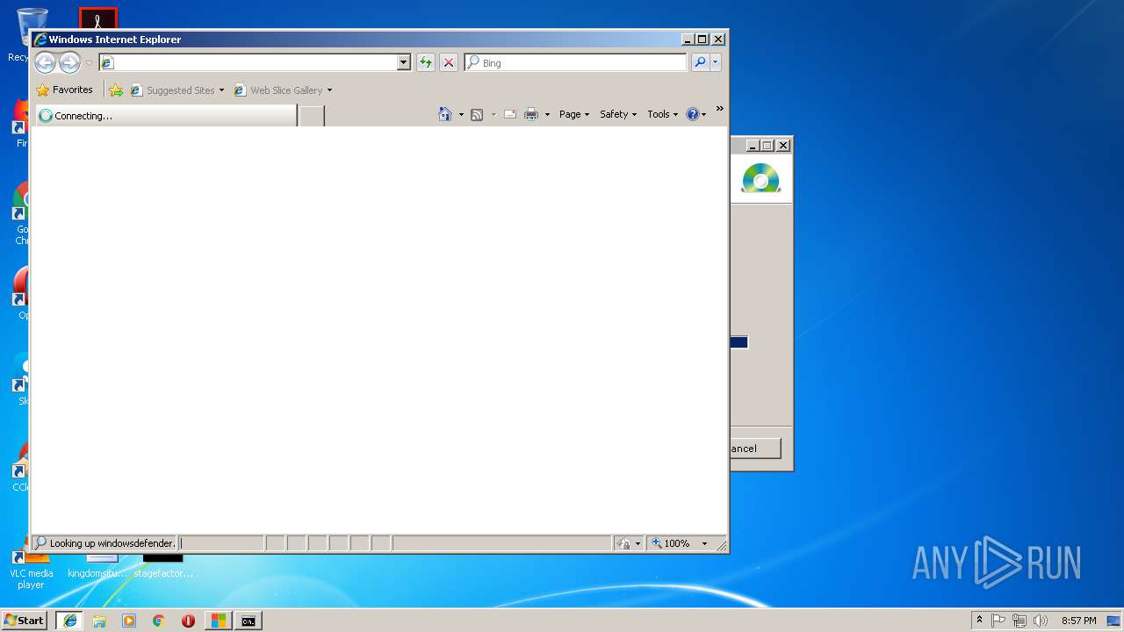1124x632 pixels.
Task: Select the Connecting... tab
Action: 165,115
